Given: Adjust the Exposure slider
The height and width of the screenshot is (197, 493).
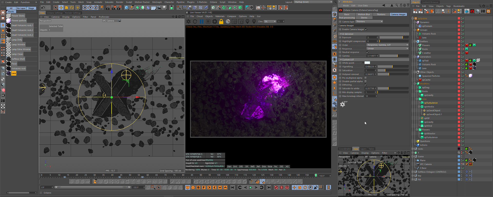Looking at the screenshot, I should coord(394,37).
